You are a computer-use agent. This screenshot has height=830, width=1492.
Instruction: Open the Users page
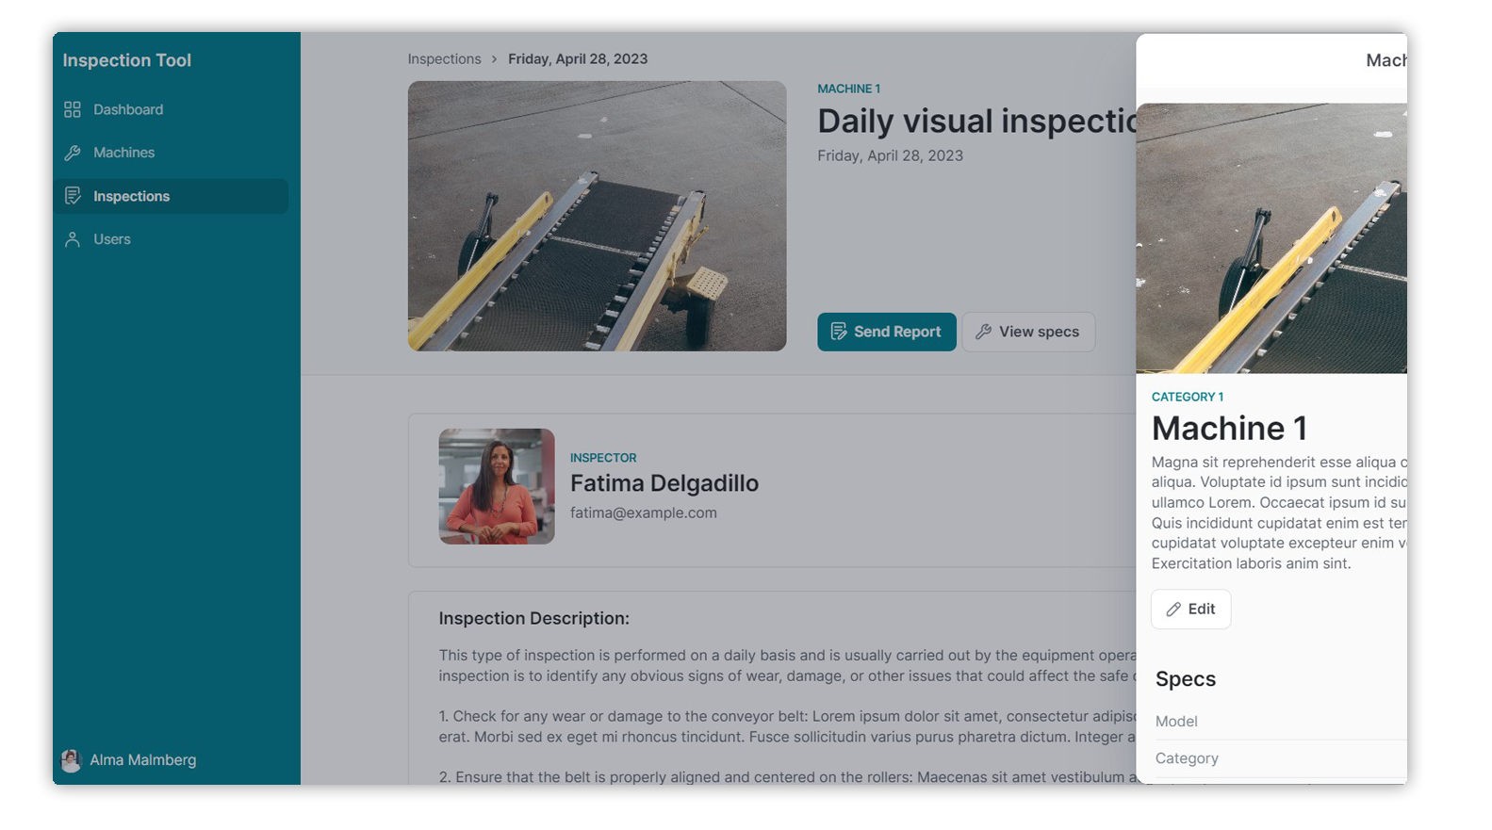click(111, 239)
